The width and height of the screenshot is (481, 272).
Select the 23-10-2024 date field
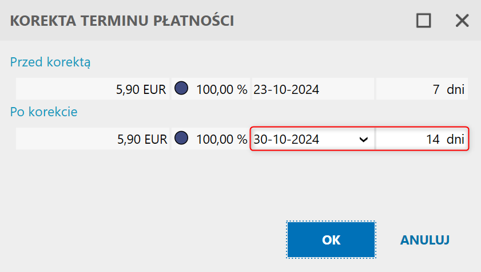[287, 89]
